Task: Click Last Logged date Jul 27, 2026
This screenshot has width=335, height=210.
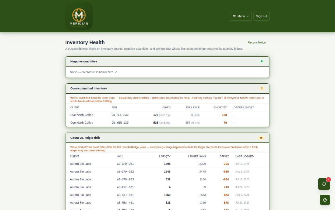Action: (242, 203)
